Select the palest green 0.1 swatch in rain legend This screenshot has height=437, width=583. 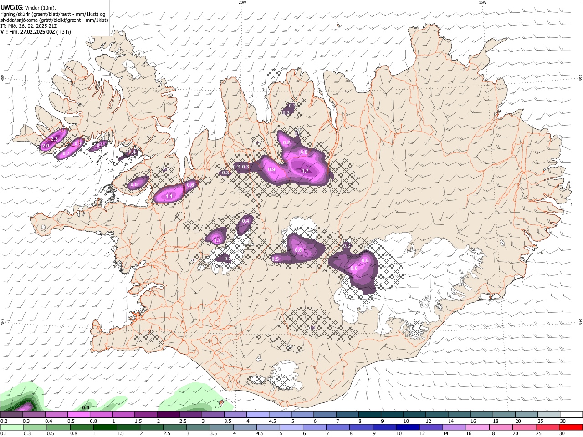pyautogui.click(x=12, y=427)
